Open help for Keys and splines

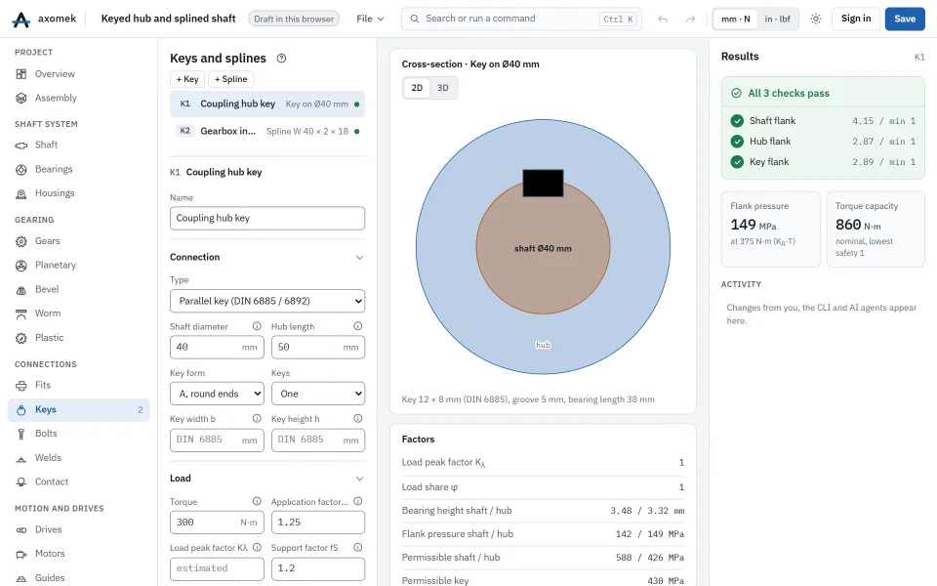point(281,58)
